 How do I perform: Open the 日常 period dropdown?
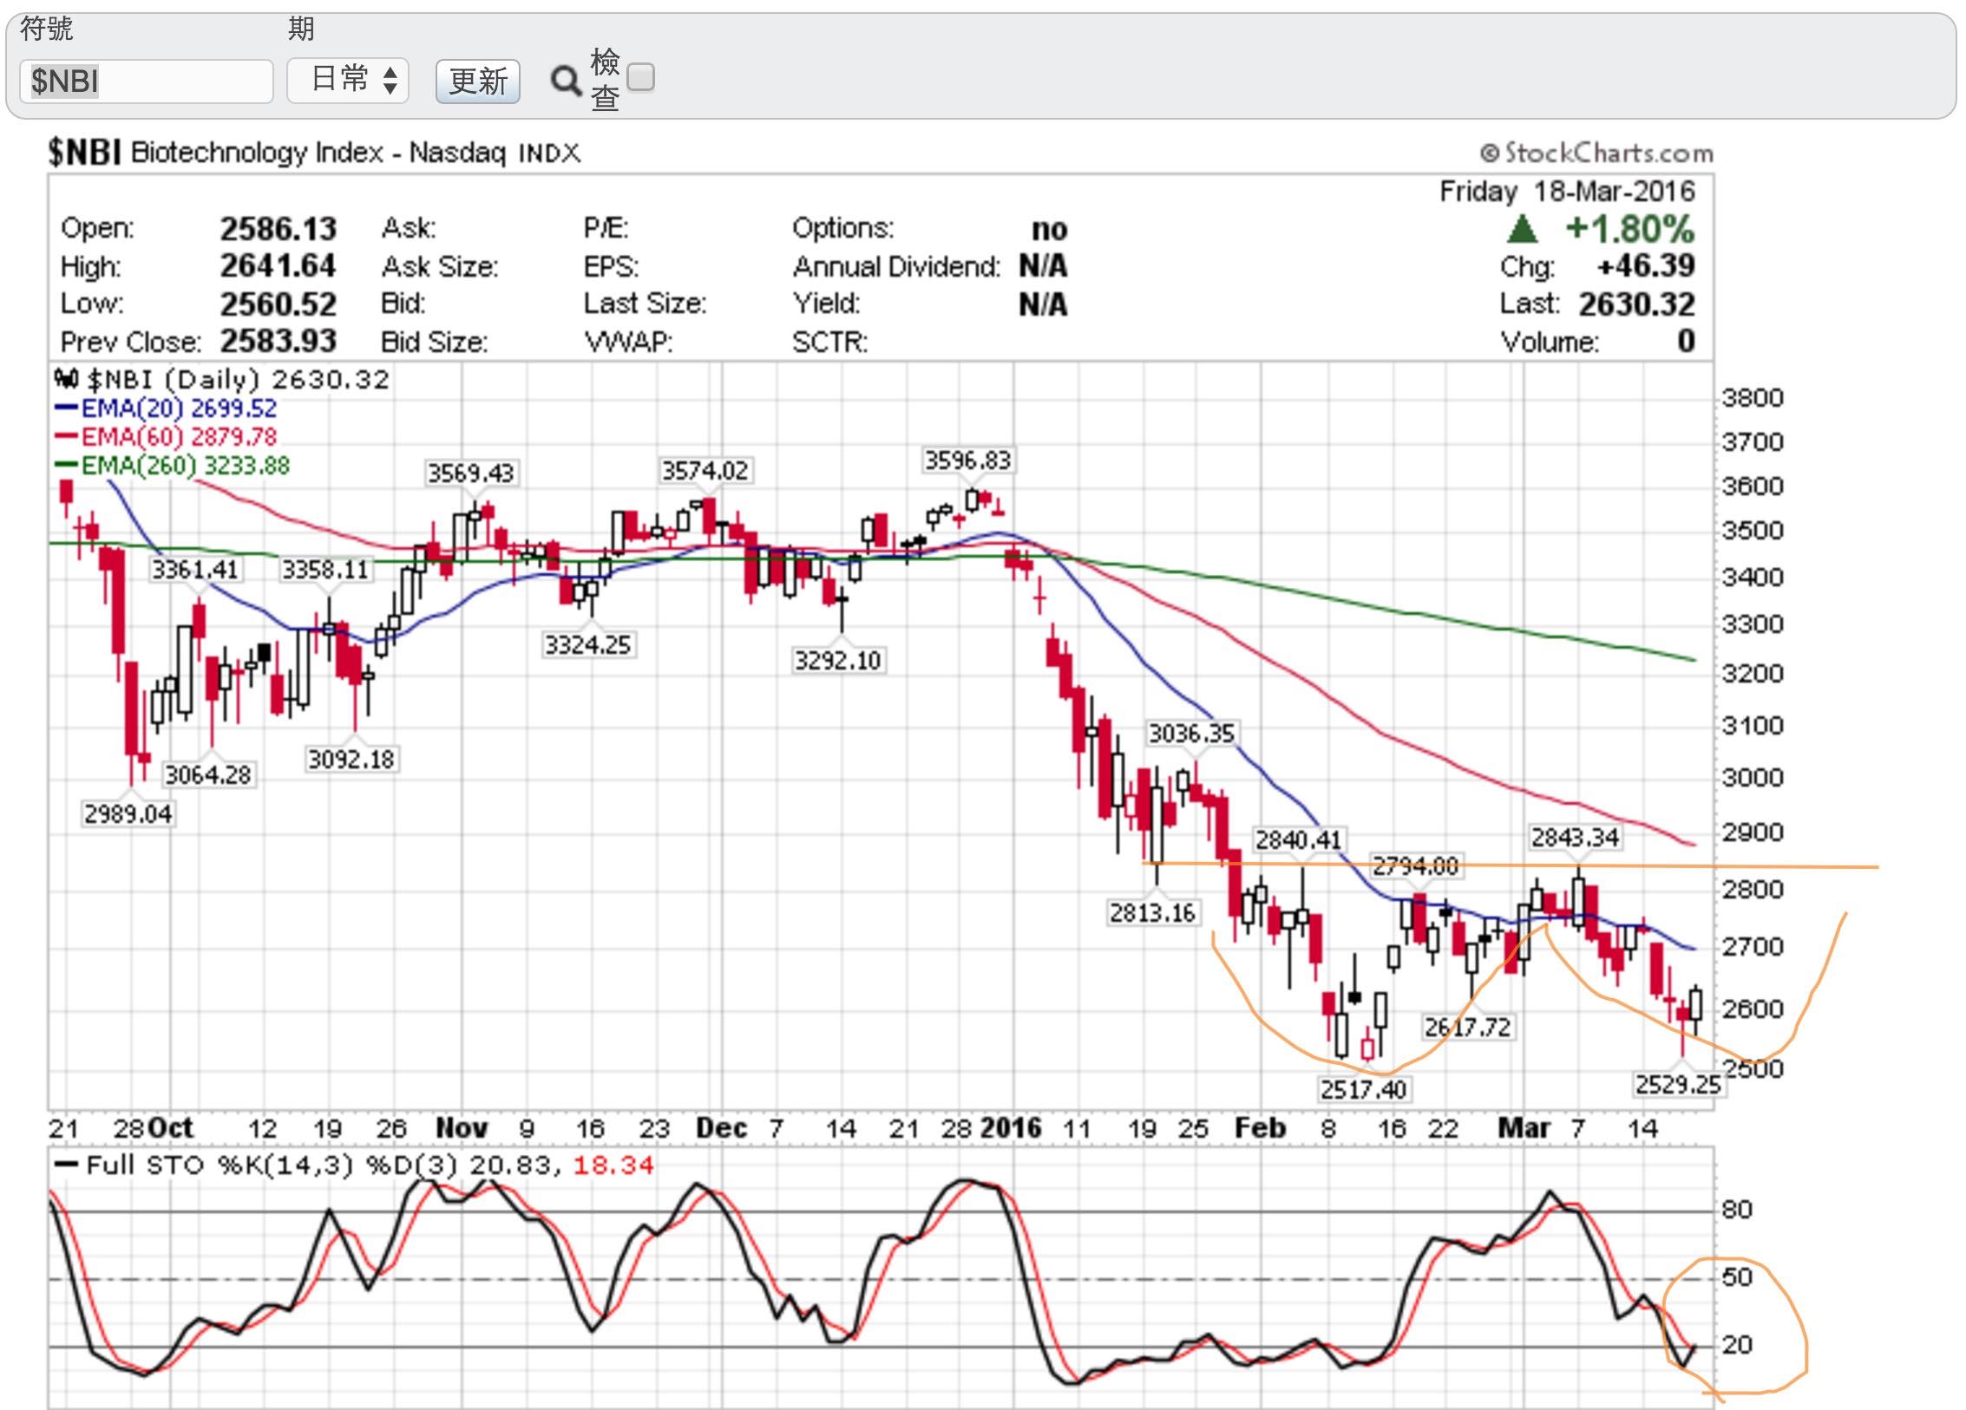tap(348, 82)
